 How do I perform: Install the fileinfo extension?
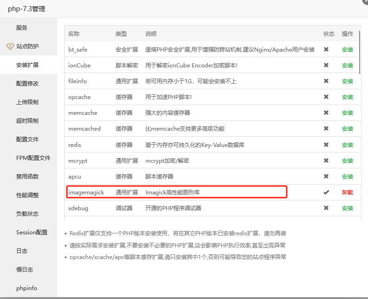(348, 81)
